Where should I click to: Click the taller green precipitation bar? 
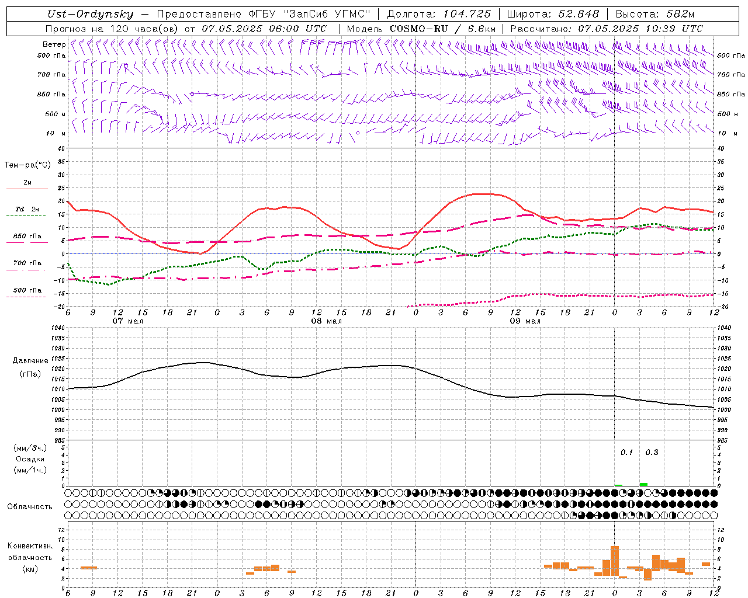click(643, 484)
